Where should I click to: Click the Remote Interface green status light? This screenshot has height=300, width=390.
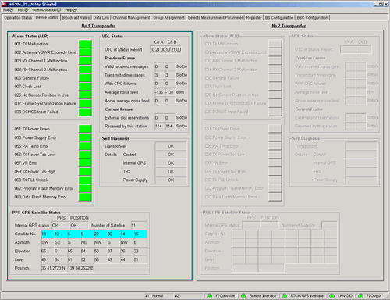(243, 296)
